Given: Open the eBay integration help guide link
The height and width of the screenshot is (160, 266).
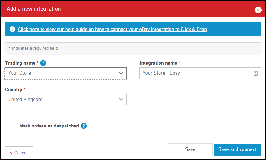Looking at the screenshot, I should (112, 29).
